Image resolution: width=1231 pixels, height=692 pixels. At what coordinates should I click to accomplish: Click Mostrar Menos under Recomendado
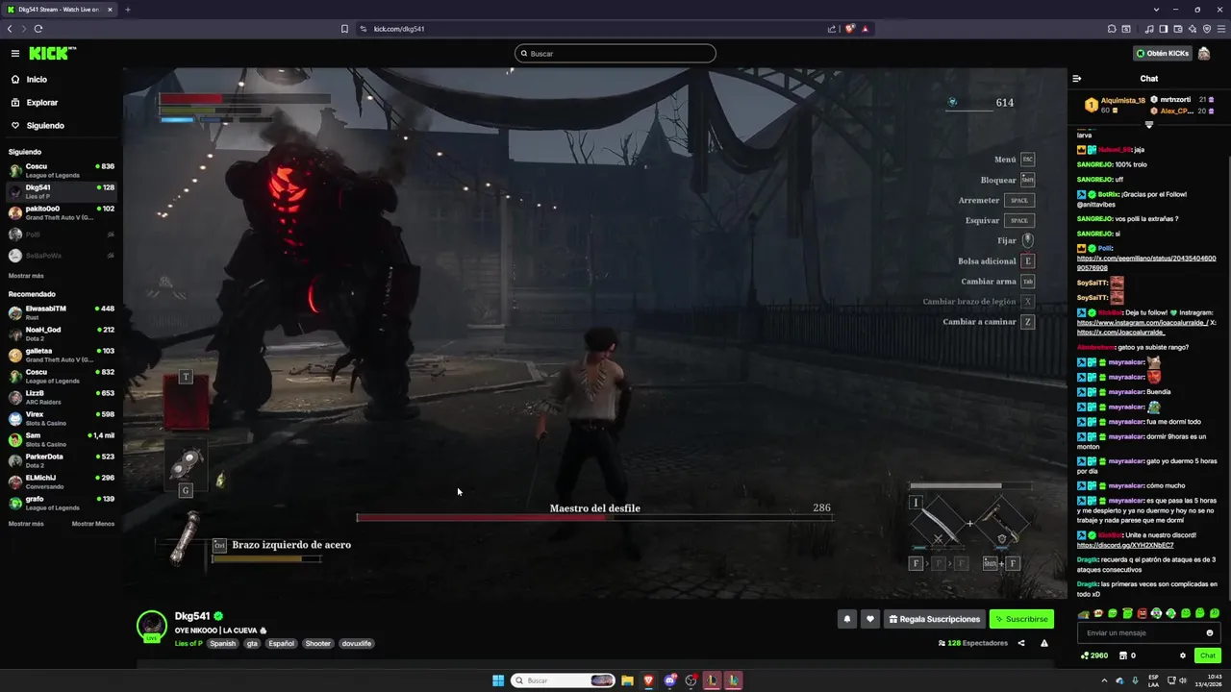[93, 524]
